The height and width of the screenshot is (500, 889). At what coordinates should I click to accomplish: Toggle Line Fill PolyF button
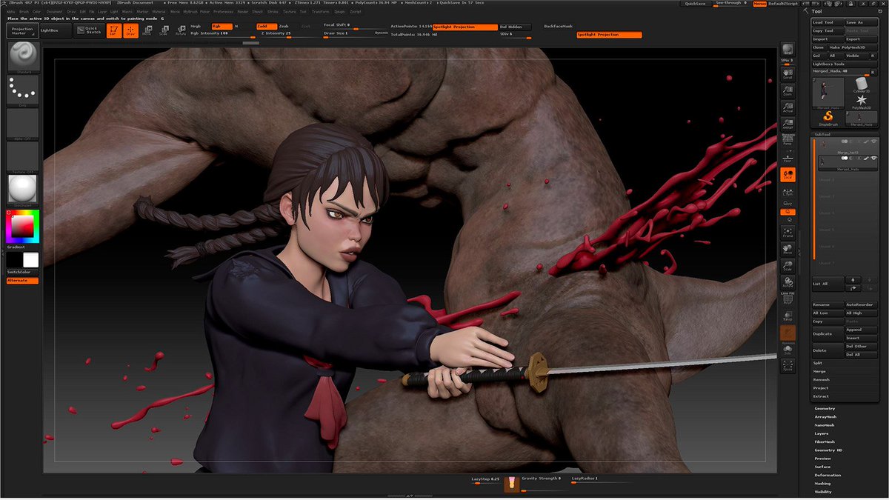coord(788,299)
